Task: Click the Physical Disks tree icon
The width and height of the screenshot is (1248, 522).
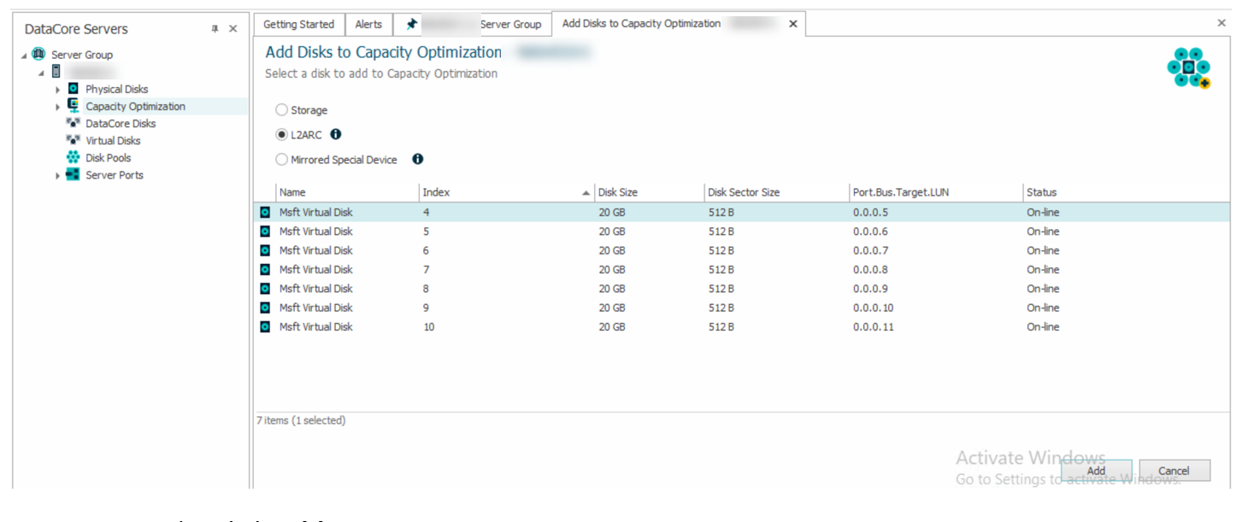Action: coord(74,89)
